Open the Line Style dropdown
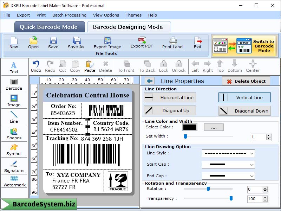This screenshot has height=211, width=281. click(228, 153)
